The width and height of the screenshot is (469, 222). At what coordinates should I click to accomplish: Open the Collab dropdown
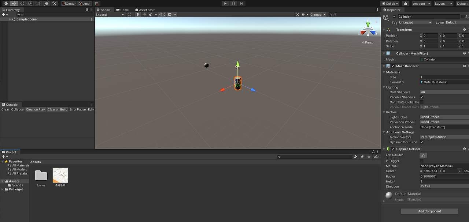(x=390, y=3)
